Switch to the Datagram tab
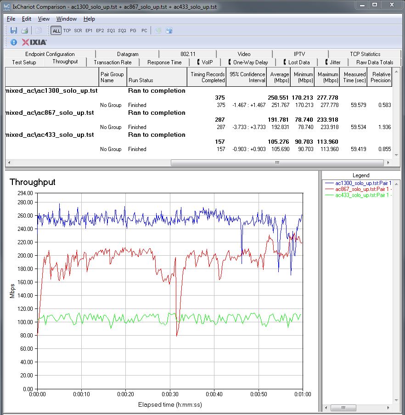 [128, 54]
